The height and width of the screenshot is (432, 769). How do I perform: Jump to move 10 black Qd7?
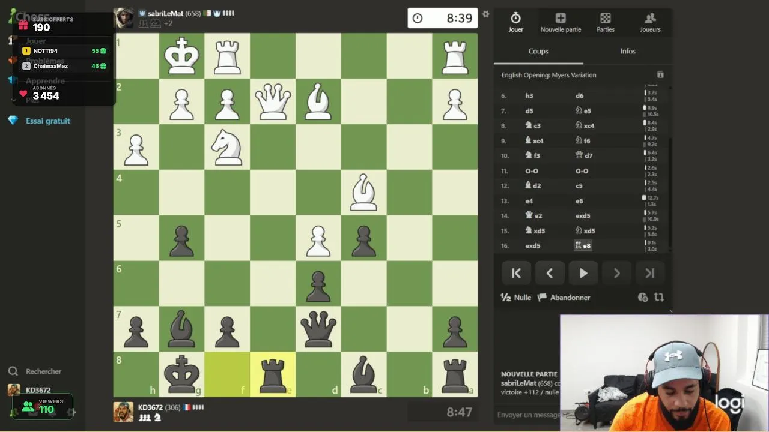[584, 155]
